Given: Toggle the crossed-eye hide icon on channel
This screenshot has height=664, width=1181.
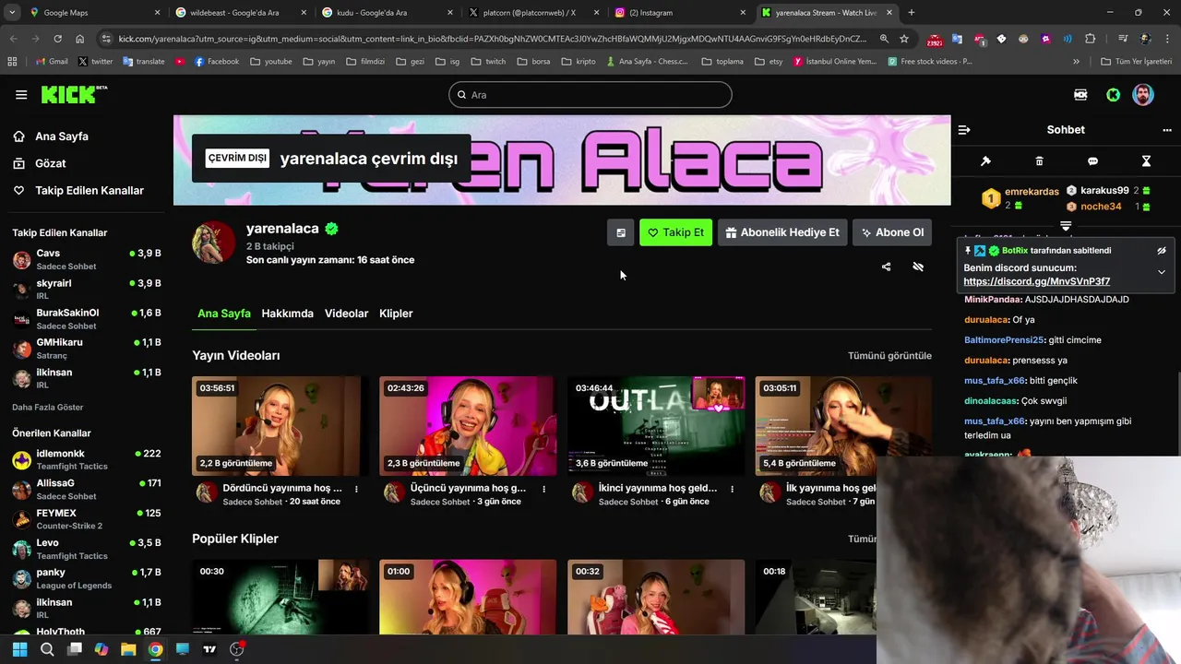Looking at the screenshot, I should pyautogui.click(x=918, y=267).
